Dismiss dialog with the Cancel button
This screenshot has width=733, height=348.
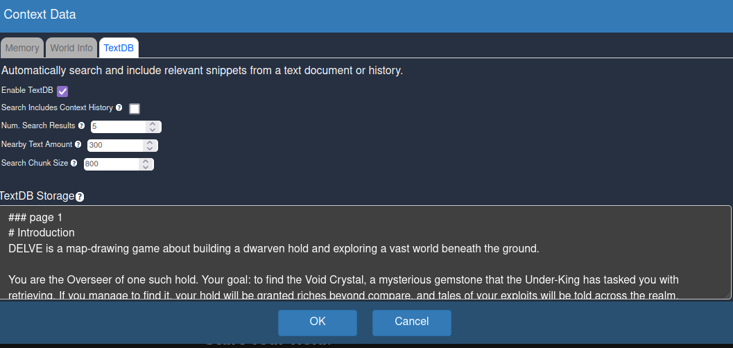412,322
